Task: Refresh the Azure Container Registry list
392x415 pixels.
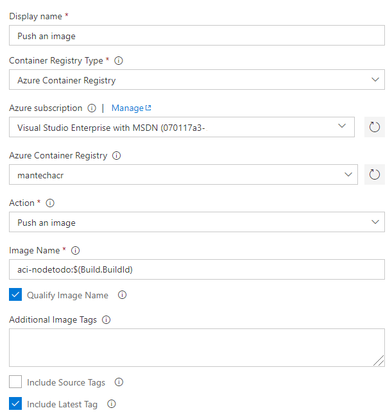Action: [374, 174]
